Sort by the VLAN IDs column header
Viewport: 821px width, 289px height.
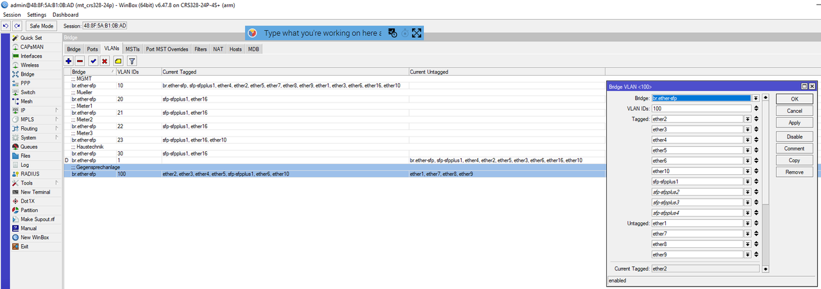(x=138, y=72)
